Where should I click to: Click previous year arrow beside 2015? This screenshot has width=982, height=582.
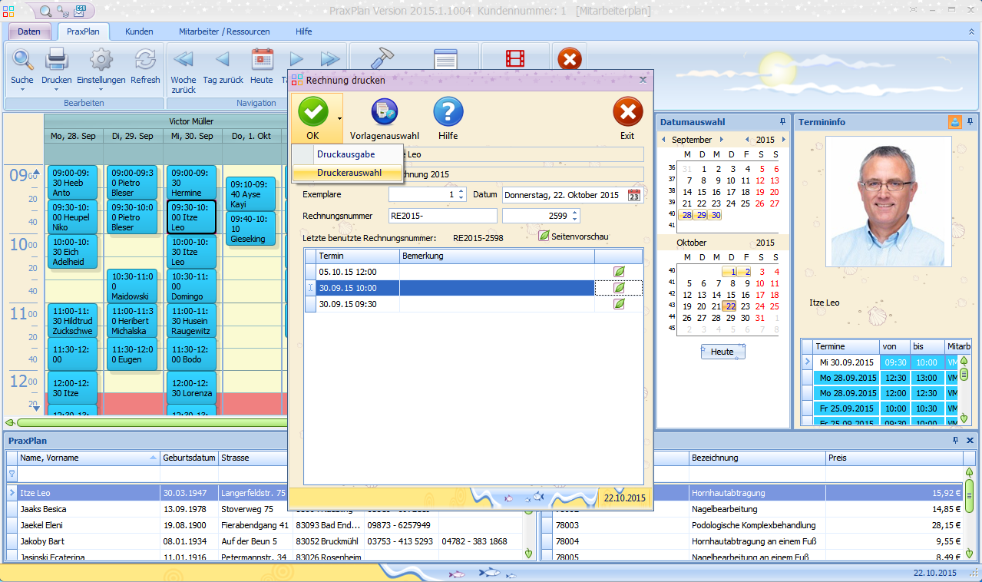(x=748, y=140)
